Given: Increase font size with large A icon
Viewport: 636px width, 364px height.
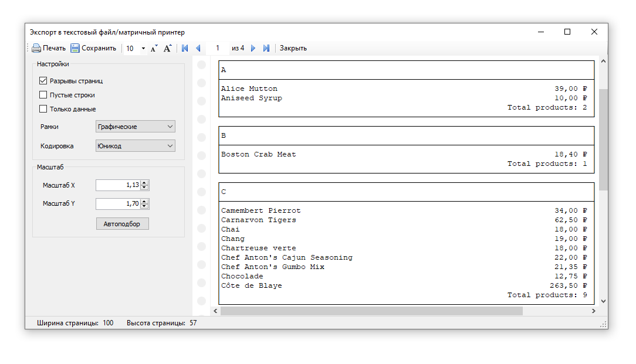Looking at the screenshot, I should [x=168, y=48].
